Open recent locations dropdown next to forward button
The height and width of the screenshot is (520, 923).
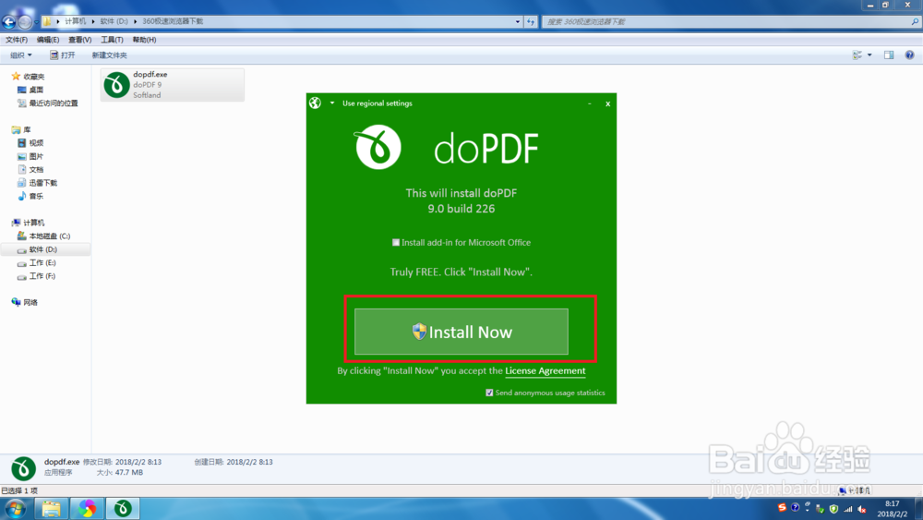pyautogui.click(x=37, y=22)
